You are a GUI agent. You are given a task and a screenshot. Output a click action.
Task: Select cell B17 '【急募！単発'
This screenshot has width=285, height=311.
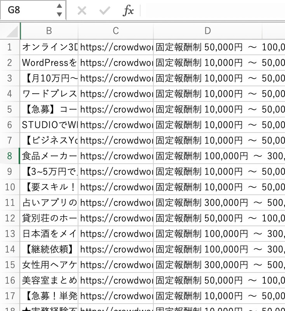pos(49,296)
